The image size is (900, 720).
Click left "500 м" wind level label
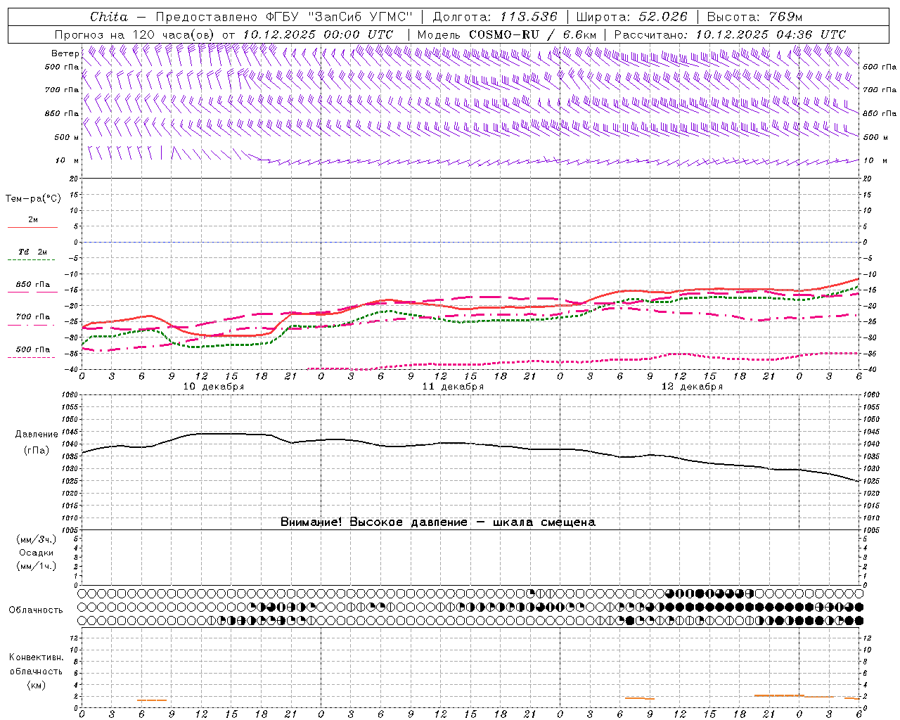[67, 137]
